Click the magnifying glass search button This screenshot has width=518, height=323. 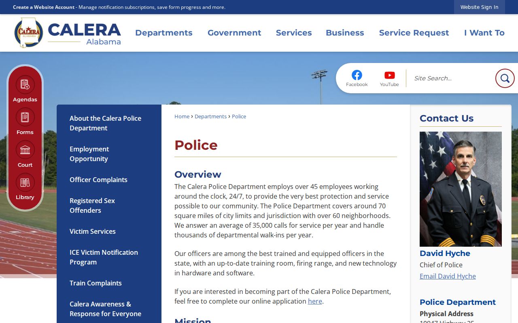pyautogui.click(x=505, y=78)
